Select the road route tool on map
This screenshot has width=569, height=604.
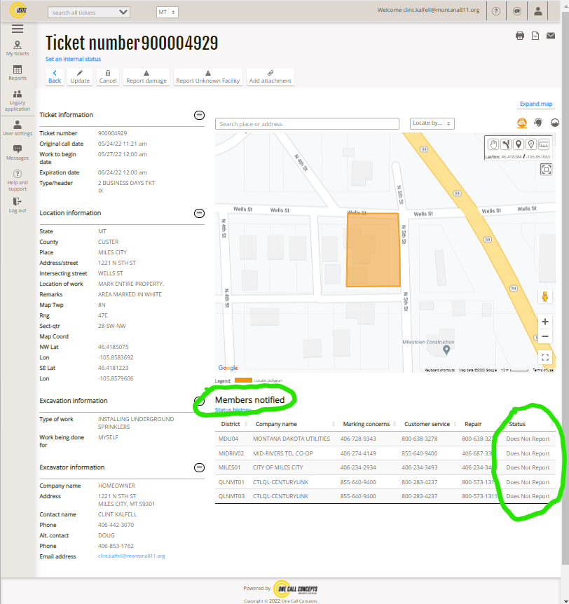coord(506,144)
